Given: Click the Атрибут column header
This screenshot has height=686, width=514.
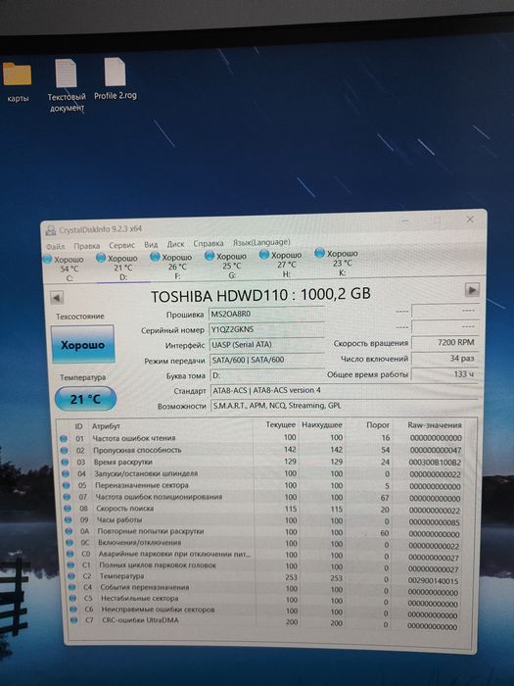Looking at the screenshot, I should [106, 426].
